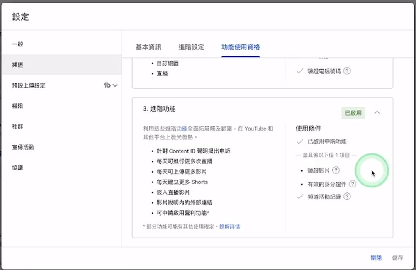The height and width of the screenshot is (270, 416).
Task: Click the 嵌入直播影片 item
Action: click(x=173, y=192)
